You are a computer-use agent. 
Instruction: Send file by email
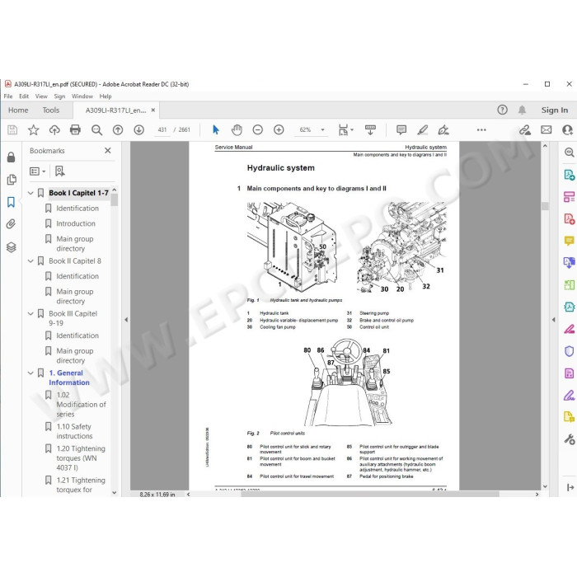tap(546, 130)
